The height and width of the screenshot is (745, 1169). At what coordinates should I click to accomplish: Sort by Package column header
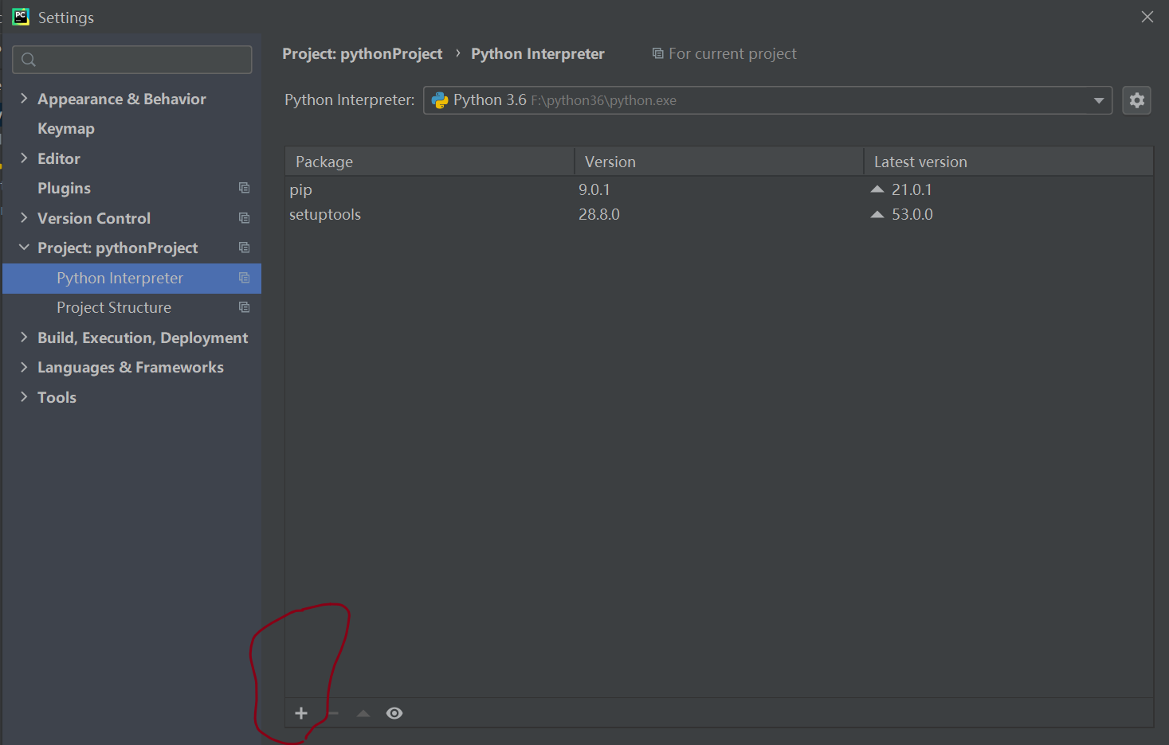point(430,162)
